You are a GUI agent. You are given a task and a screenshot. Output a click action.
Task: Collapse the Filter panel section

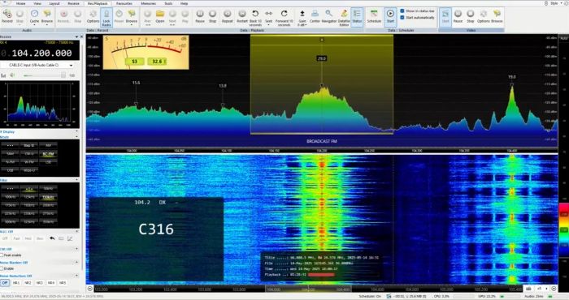(x=76, y=180)
